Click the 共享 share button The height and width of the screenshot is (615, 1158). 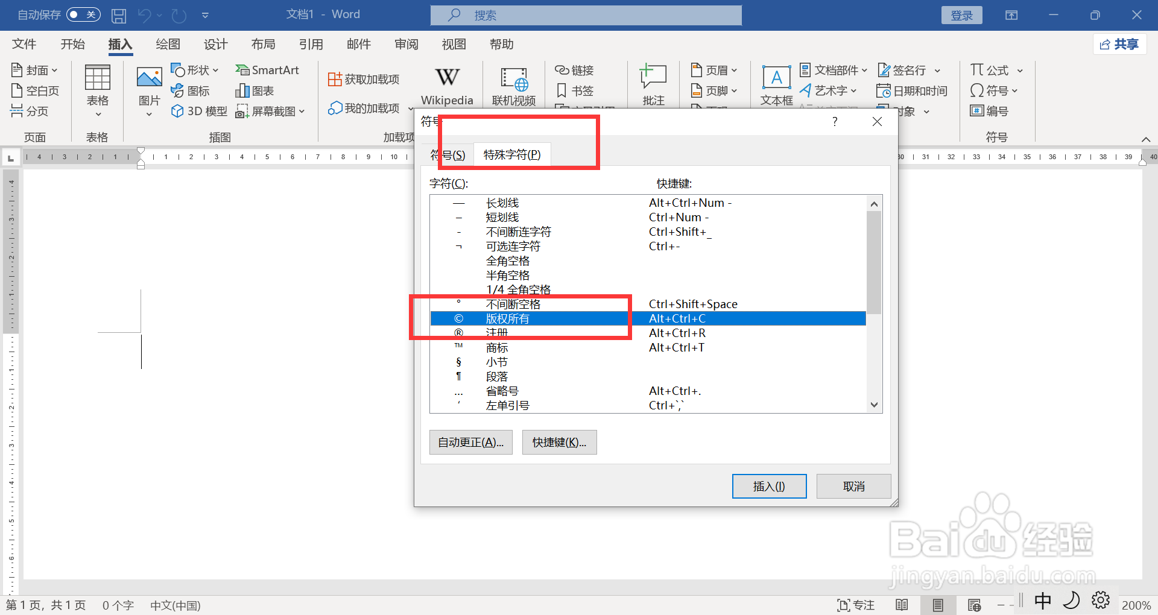coord(1119,44)
